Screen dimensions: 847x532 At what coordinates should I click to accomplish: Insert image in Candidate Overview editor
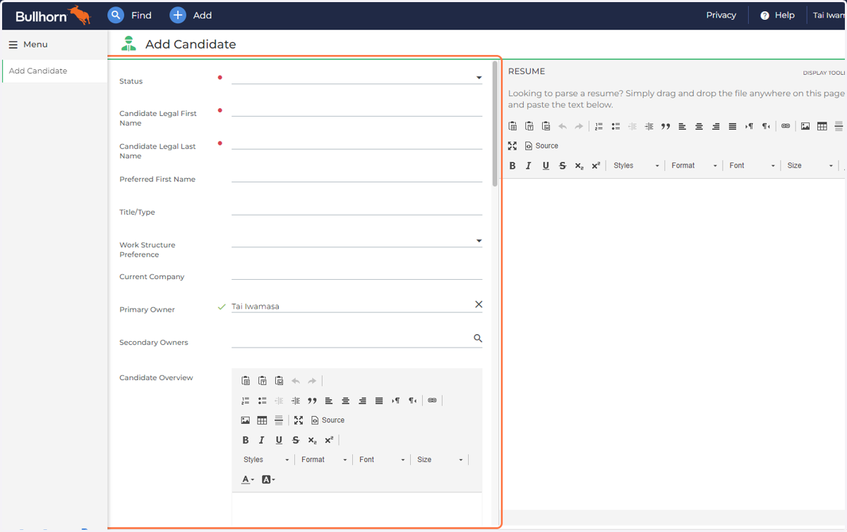tap(246, 420)
